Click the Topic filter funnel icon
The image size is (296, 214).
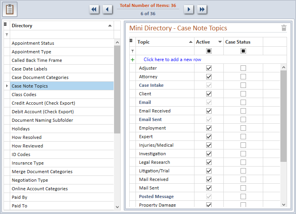[132, 51]
